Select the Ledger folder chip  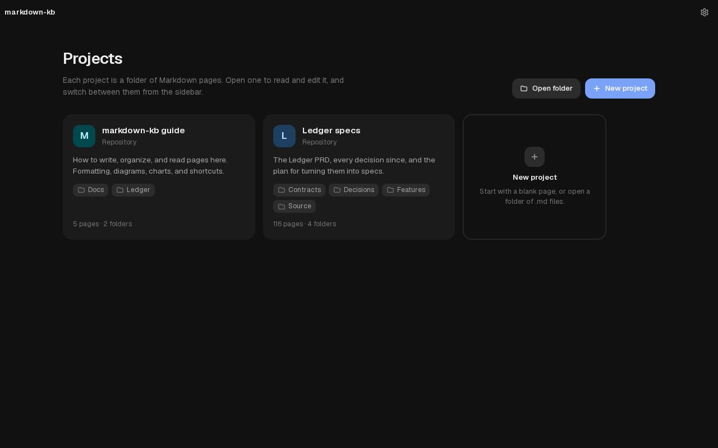133,190
